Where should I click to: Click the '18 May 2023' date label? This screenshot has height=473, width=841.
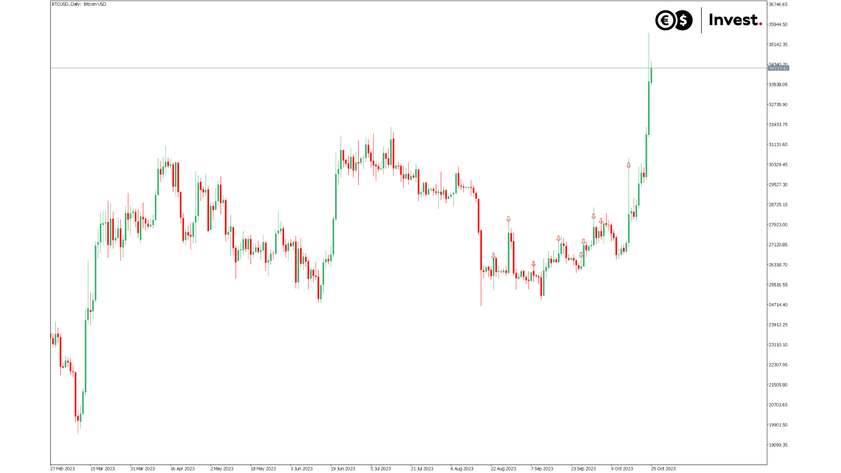263,469
